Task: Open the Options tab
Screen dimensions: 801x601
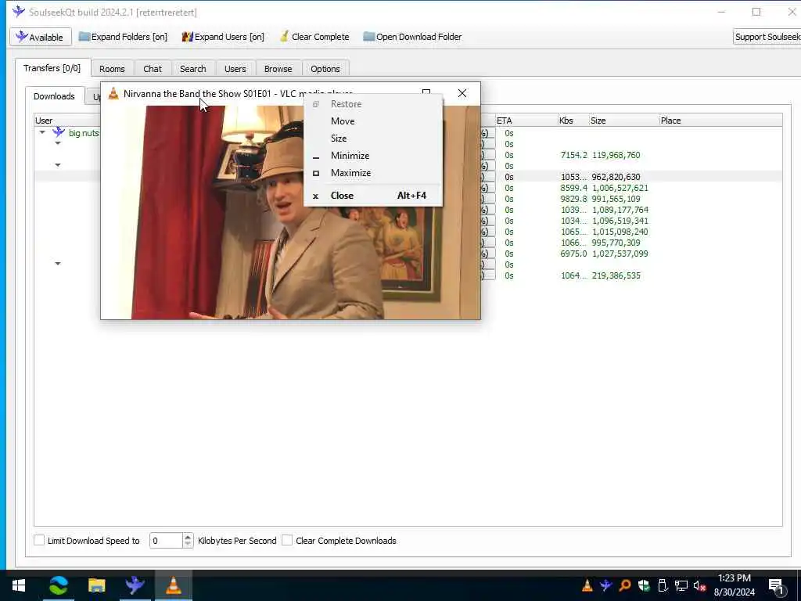Action: coord(325,69)
